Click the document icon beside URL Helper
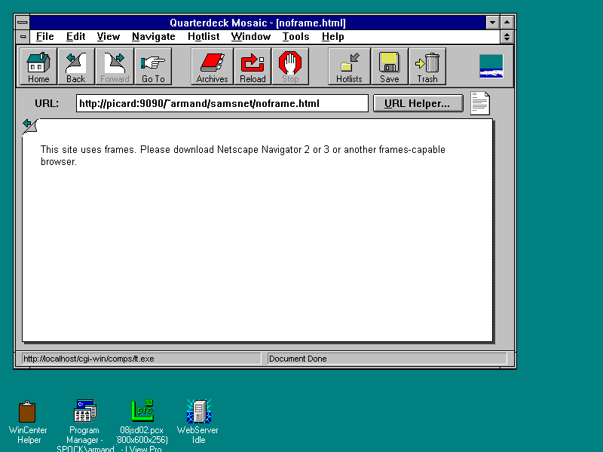The image size is (603, 452). tap(480, 103)
